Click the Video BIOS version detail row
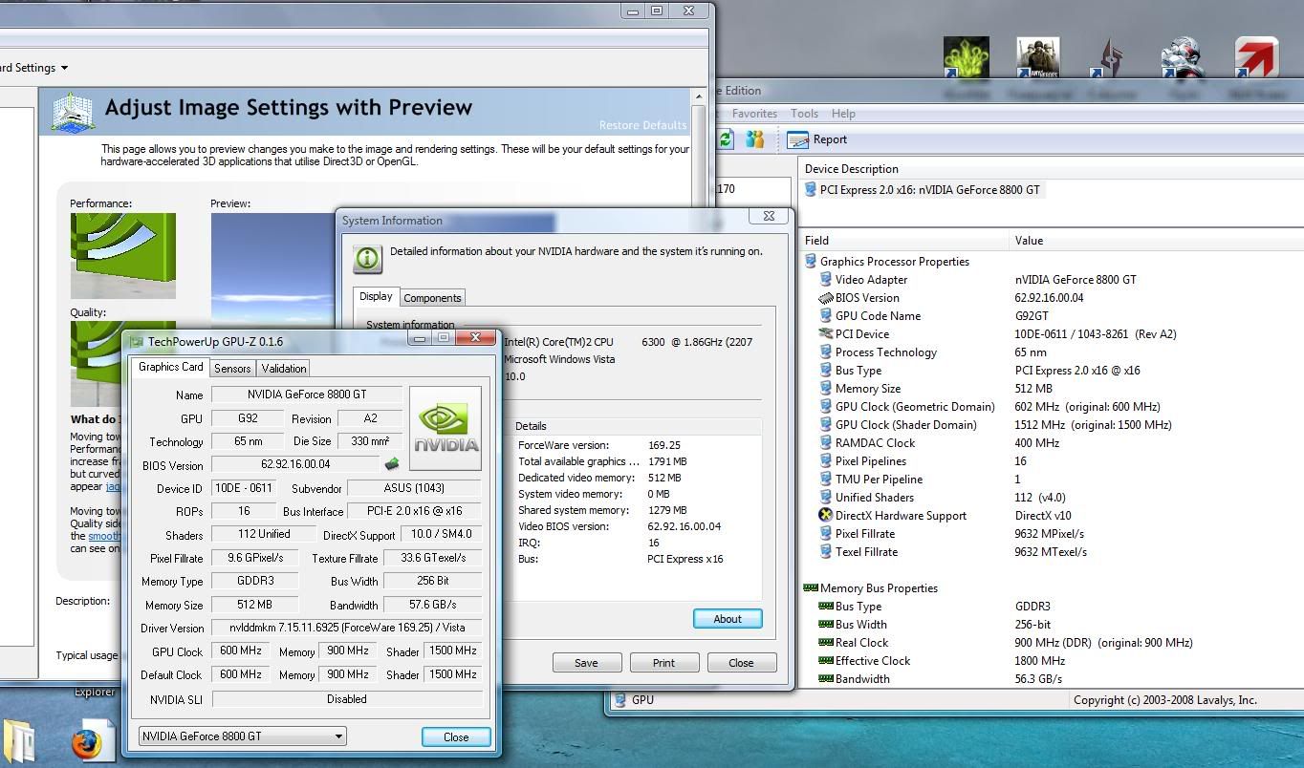Image resolution: width=1304 pixels, height=768 pixels. click(x=639, y=526)
